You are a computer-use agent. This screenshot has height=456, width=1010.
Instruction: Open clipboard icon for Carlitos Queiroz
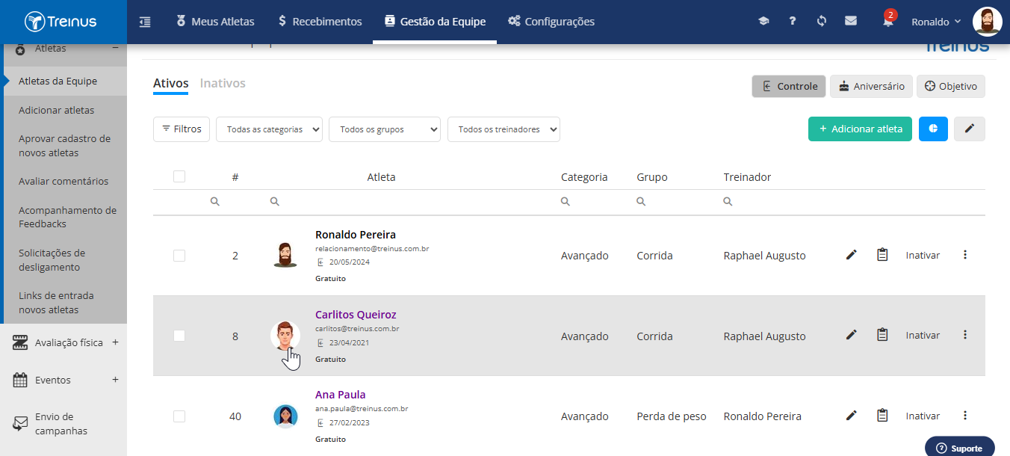pyautogui.click(x=882, y=335)
